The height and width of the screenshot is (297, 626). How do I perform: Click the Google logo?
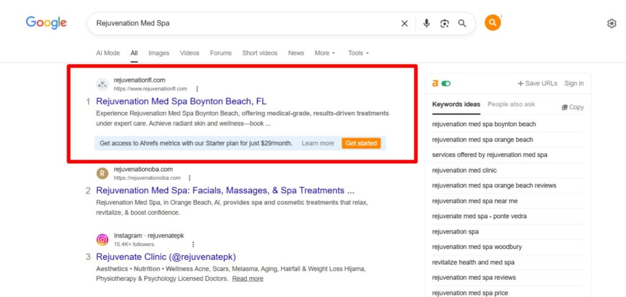[x=46, y=23]
